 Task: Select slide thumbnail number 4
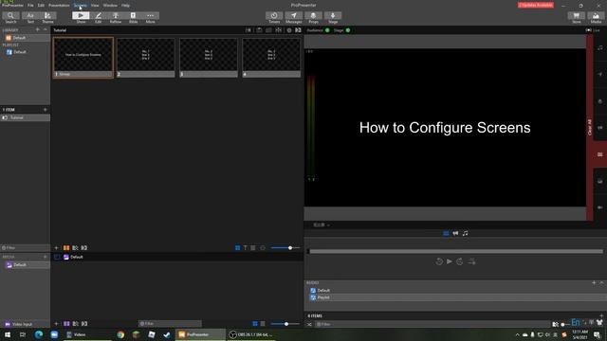click(x=271, y=58)
